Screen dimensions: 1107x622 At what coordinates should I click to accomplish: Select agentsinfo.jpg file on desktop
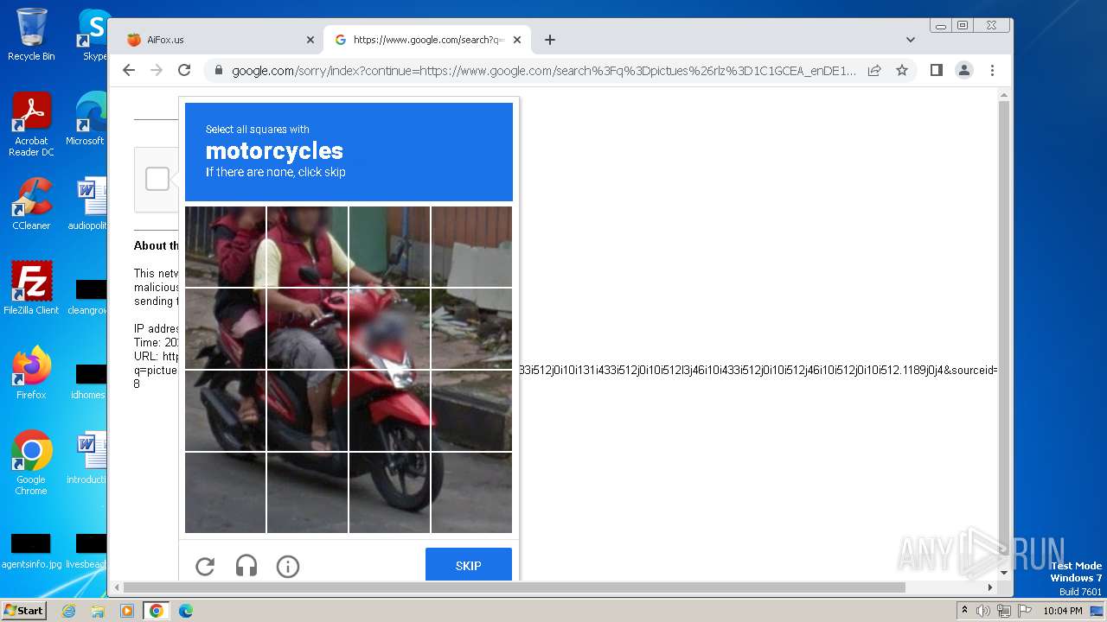click(30, 551)
